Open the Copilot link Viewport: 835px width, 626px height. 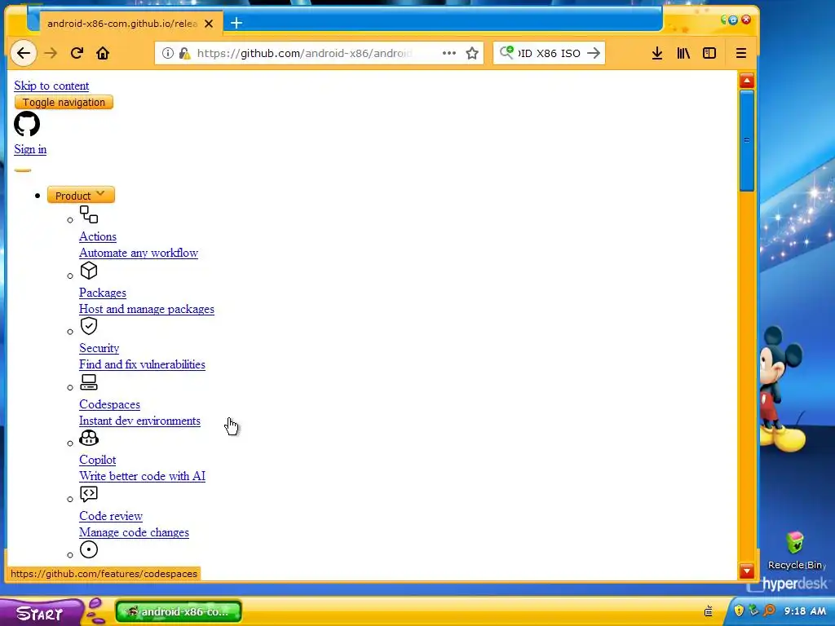pos(98,460)
